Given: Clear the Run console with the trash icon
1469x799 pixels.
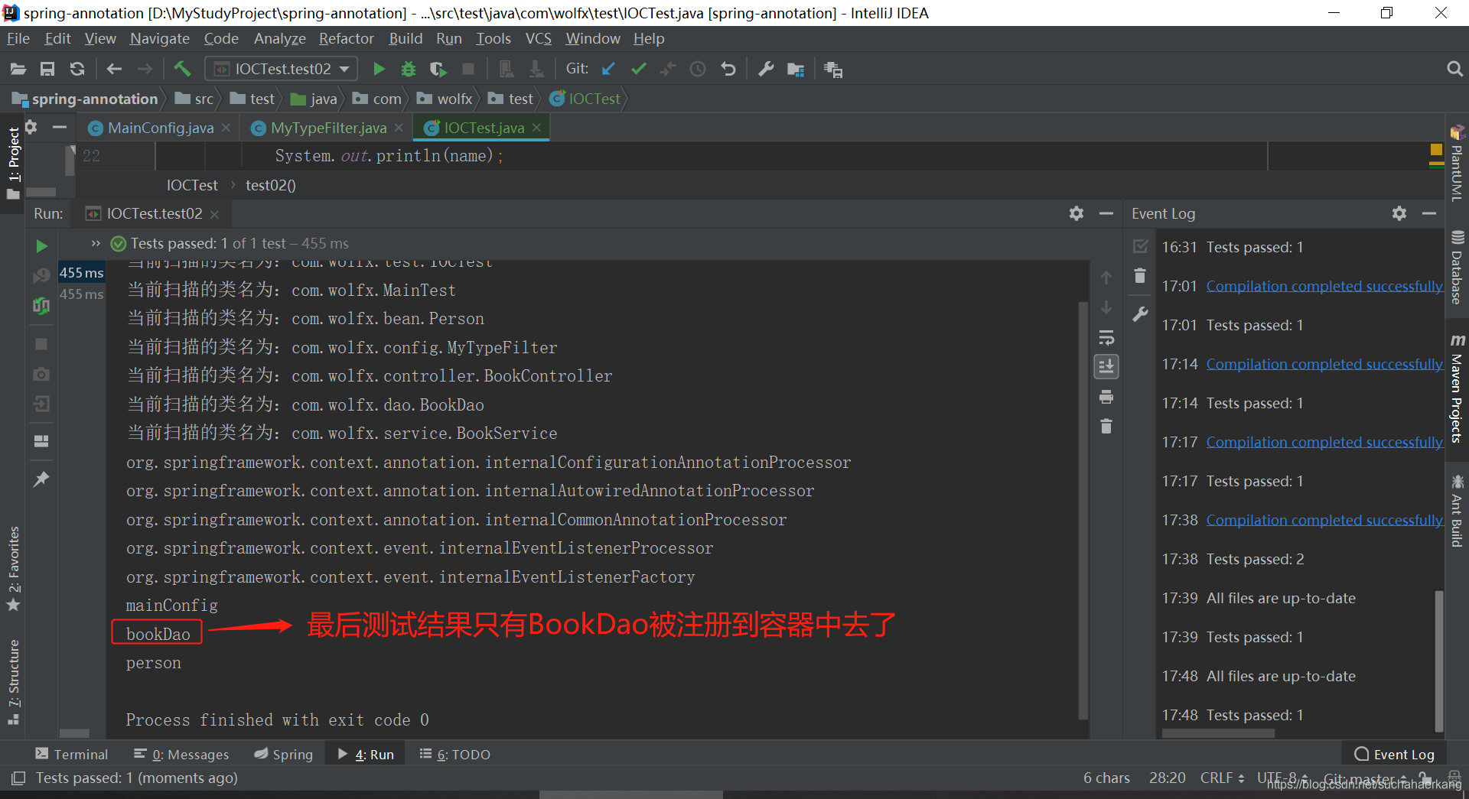Looking at the screenshot, I should pos(1106,426).
